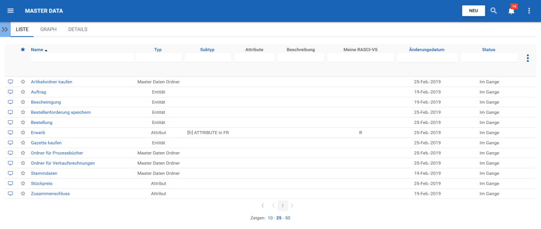Click Änderungsdatum filter input field
Screen dimensions: 541x229
pyautogui.click(x=427, y=58)
